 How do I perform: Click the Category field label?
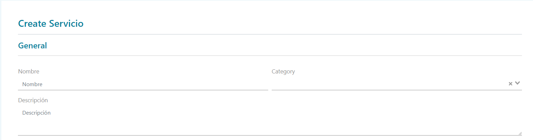coord(283,71)
